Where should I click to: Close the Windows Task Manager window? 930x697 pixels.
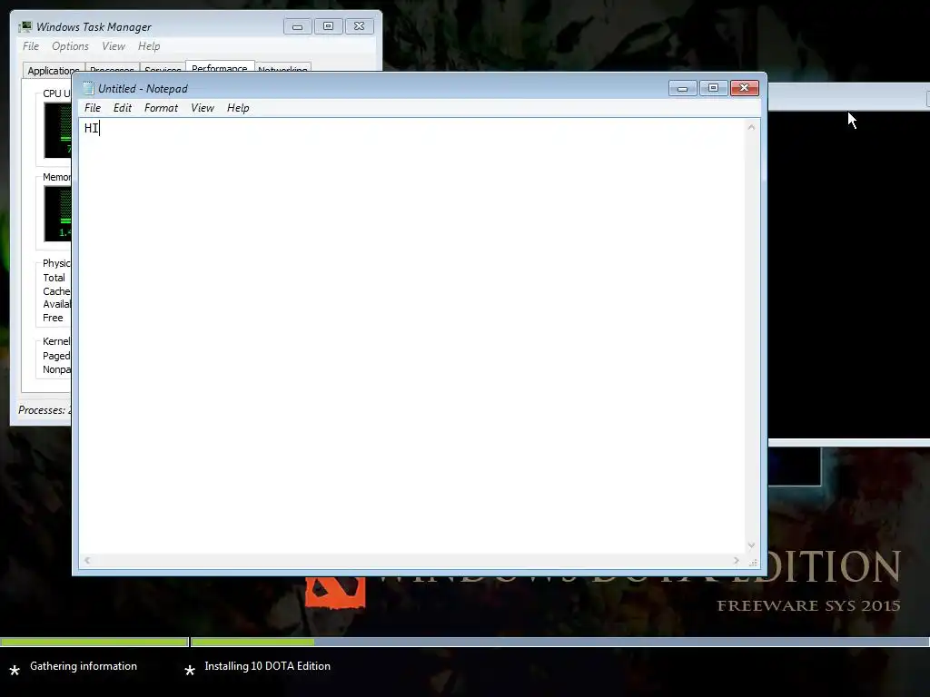[x=359, y=26]
